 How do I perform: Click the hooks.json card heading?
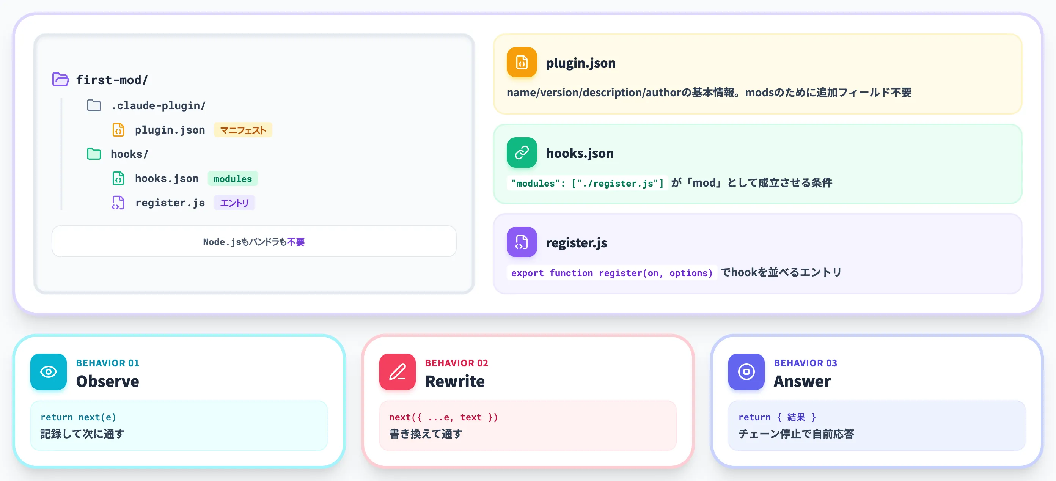click(x=580, y=153)
